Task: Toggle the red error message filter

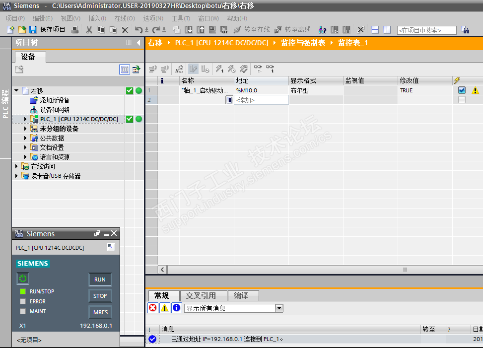Action: coord(152,308)
